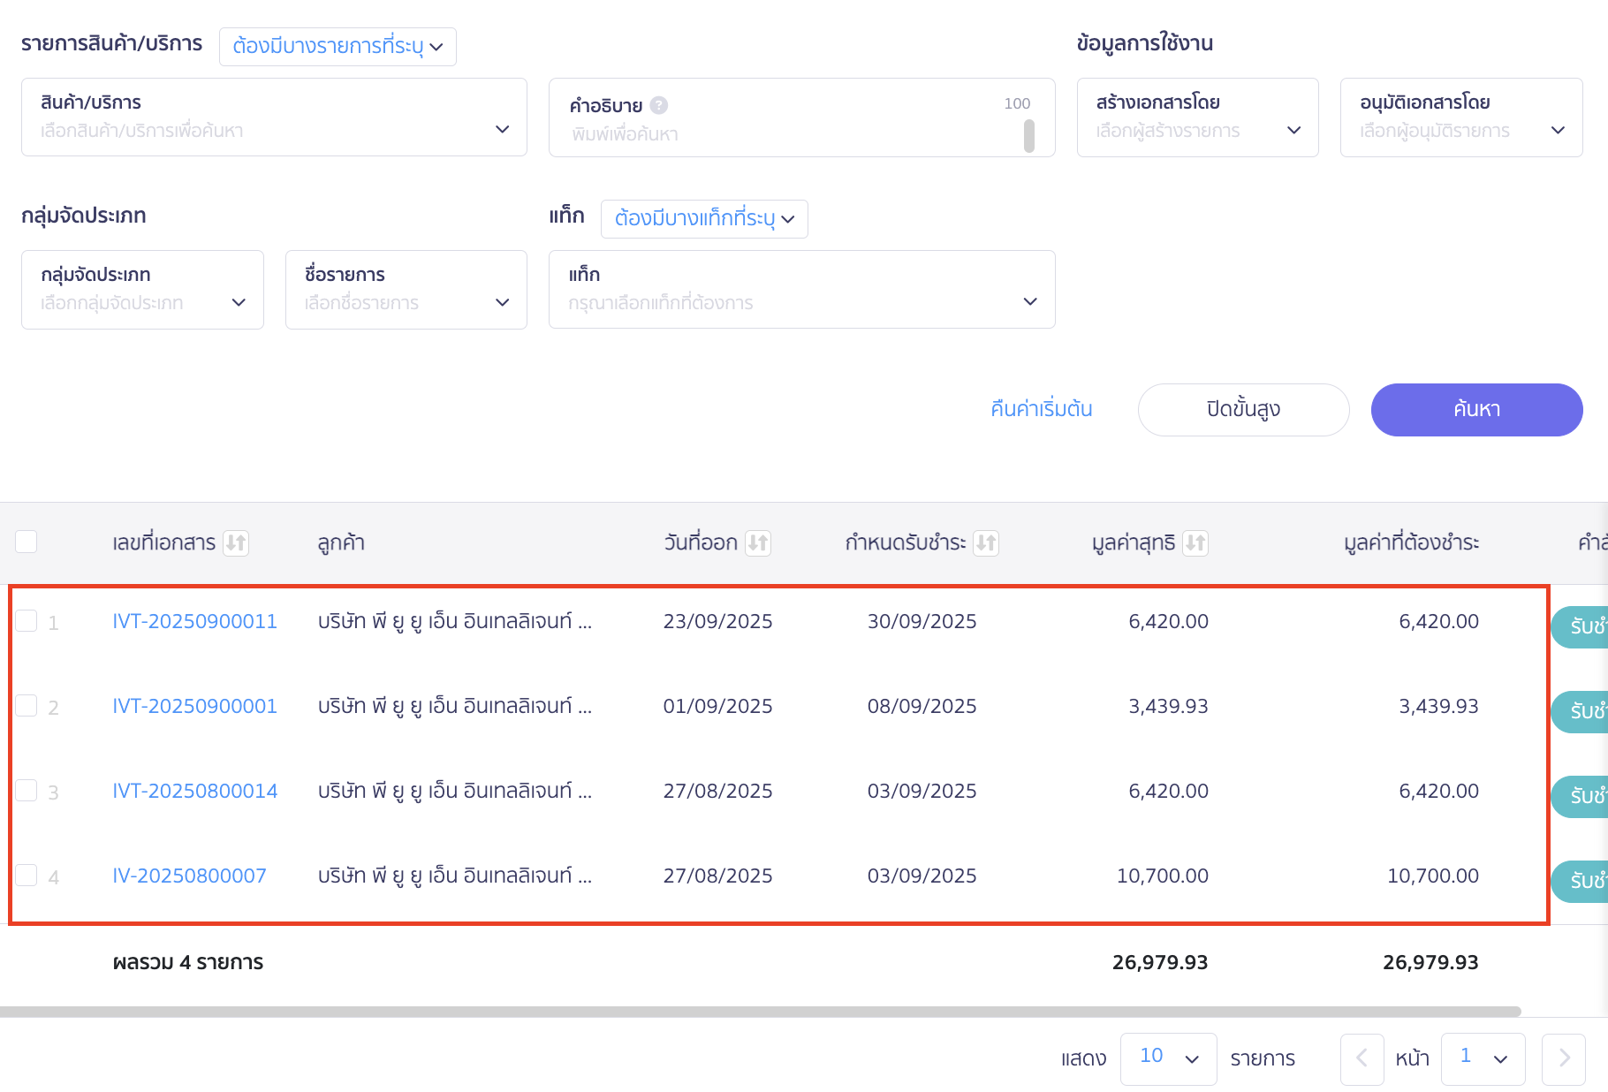
Task: Check the box for row IV-20250800007
Action: pos(27,876)
